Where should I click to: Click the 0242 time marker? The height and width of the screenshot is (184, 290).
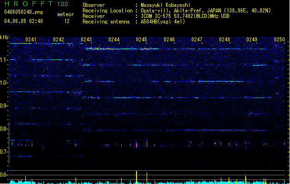click(59, 40)
